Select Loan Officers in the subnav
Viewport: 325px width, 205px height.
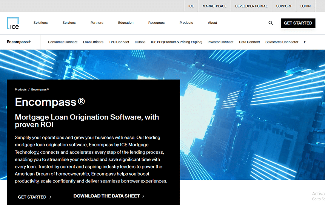pyautogui.click(x=93, y=42)
